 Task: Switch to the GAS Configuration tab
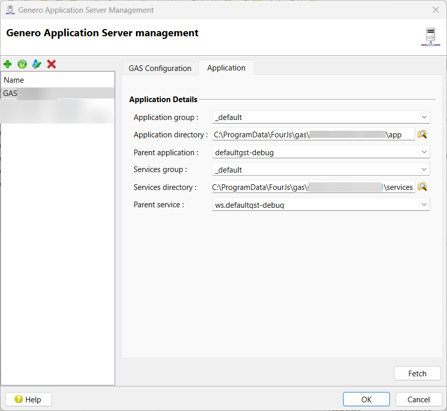160,68
